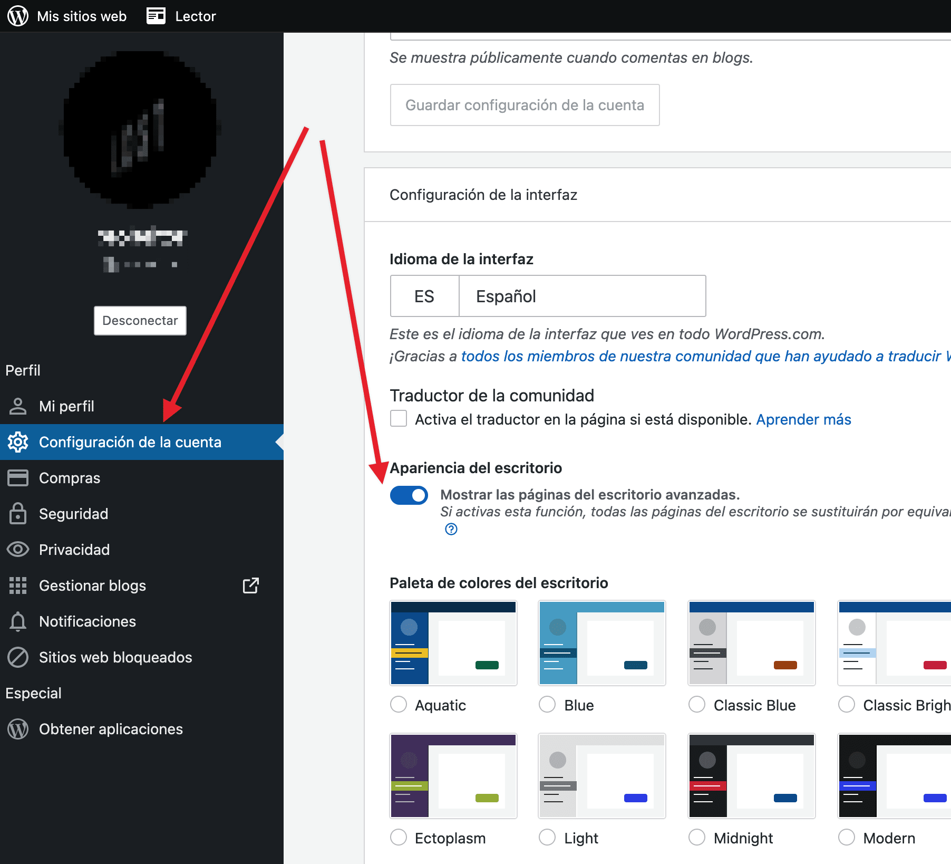Select Obtener aplicaciones menu item

pos(111,729)
